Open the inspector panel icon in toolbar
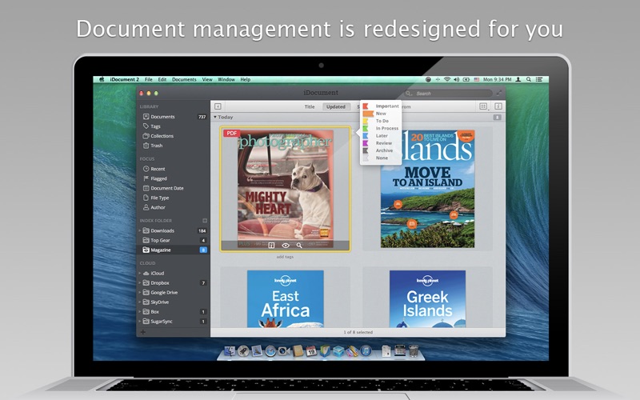Viewport: 640px width, 400px height. tap(498, 106)
